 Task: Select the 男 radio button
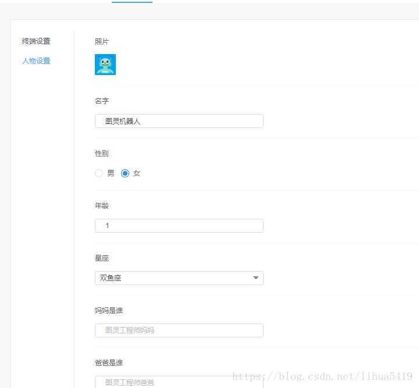point(99,173)
